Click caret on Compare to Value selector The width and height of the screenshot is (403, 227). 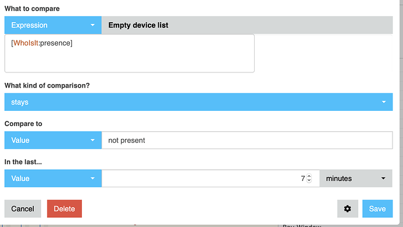pyautogui.click(x=92, y=140)
